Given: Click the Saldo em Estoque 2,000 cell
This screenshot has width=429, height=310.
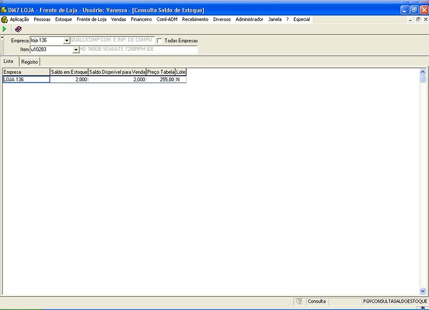Looking at the screenshot, I should click(69, 79).
